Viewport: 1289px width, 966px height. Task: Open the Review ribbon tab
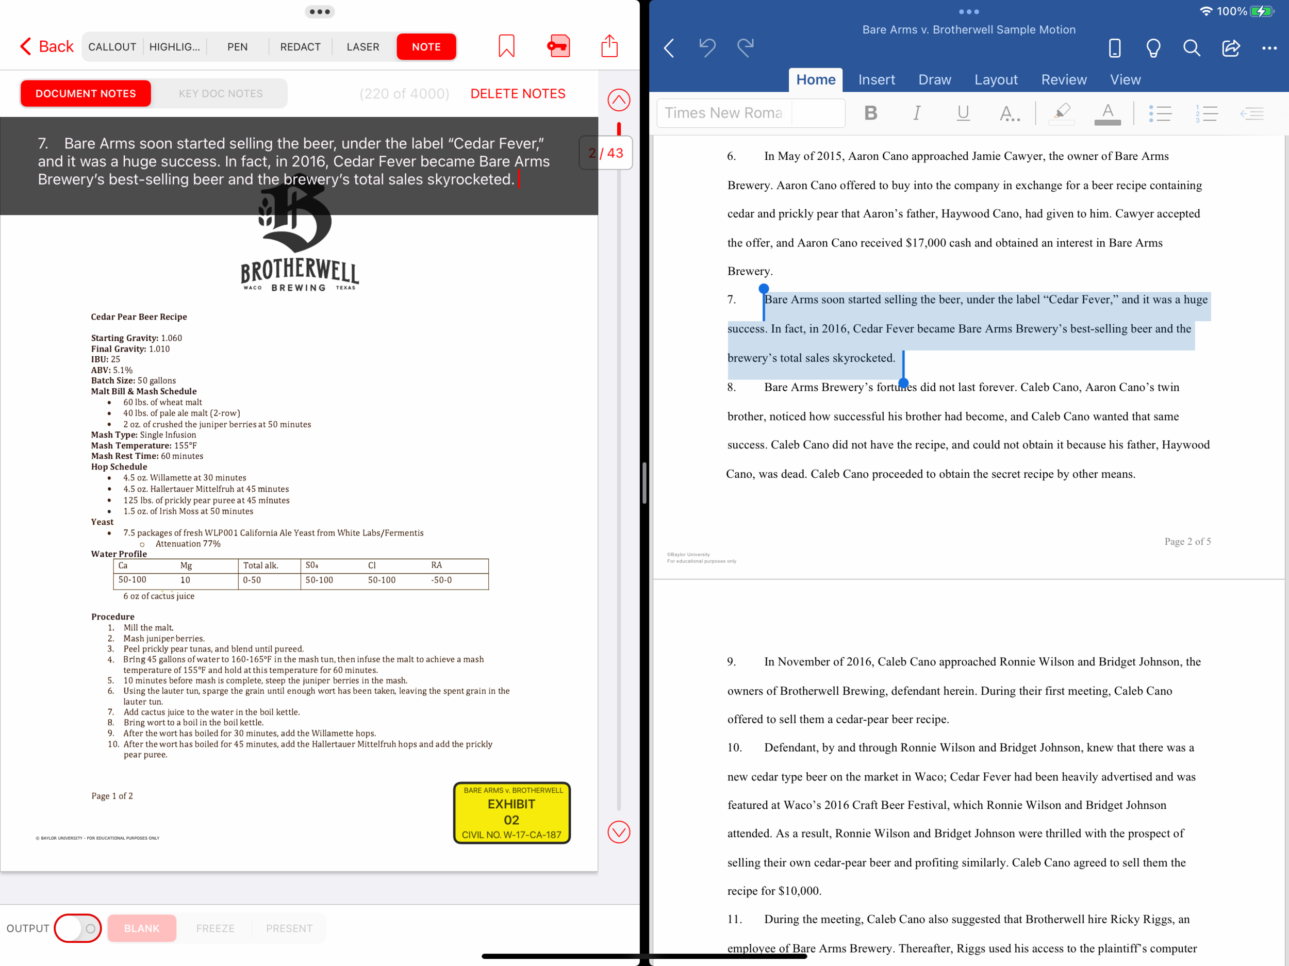click(x=1064, y=80)
